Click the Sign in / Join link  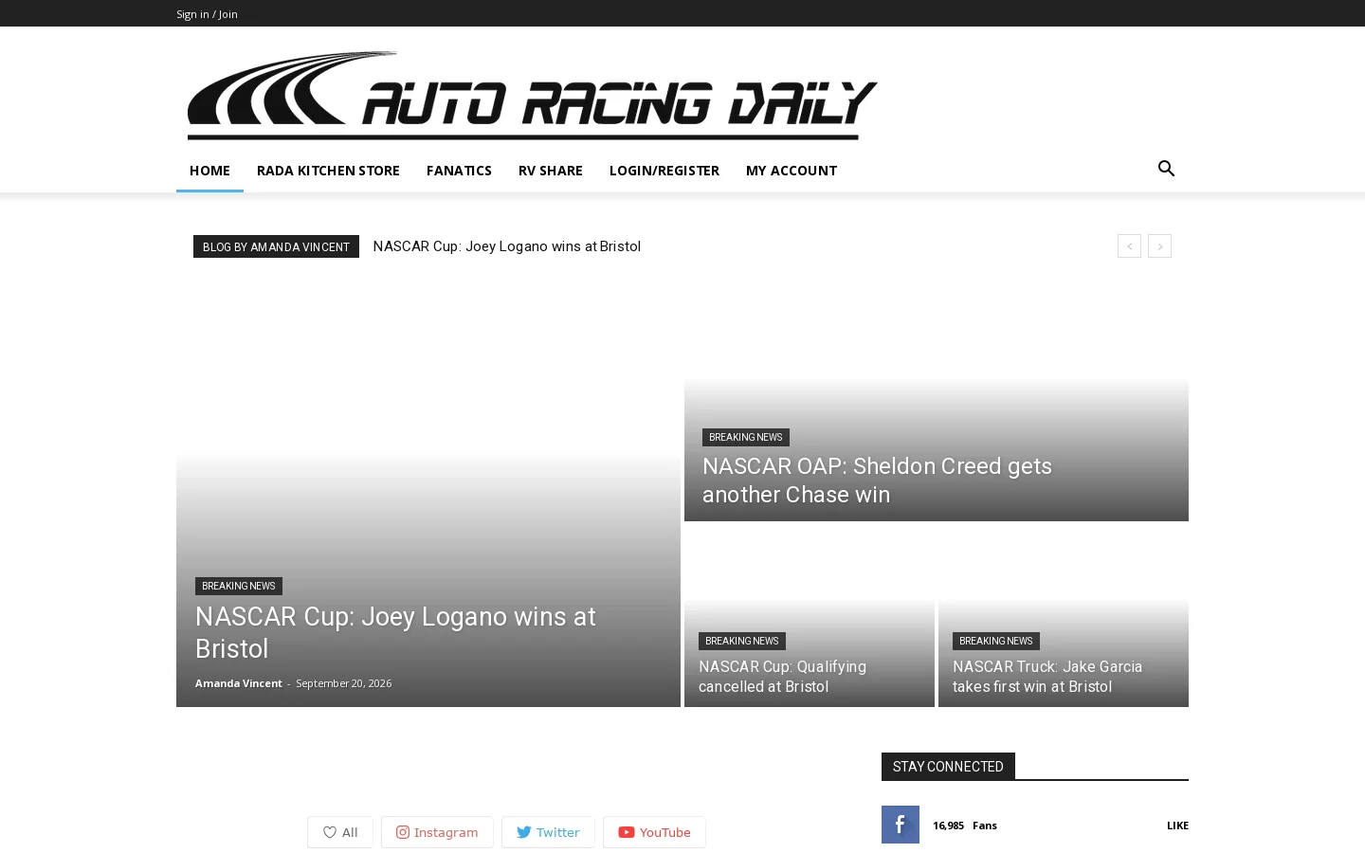[207, 13]
